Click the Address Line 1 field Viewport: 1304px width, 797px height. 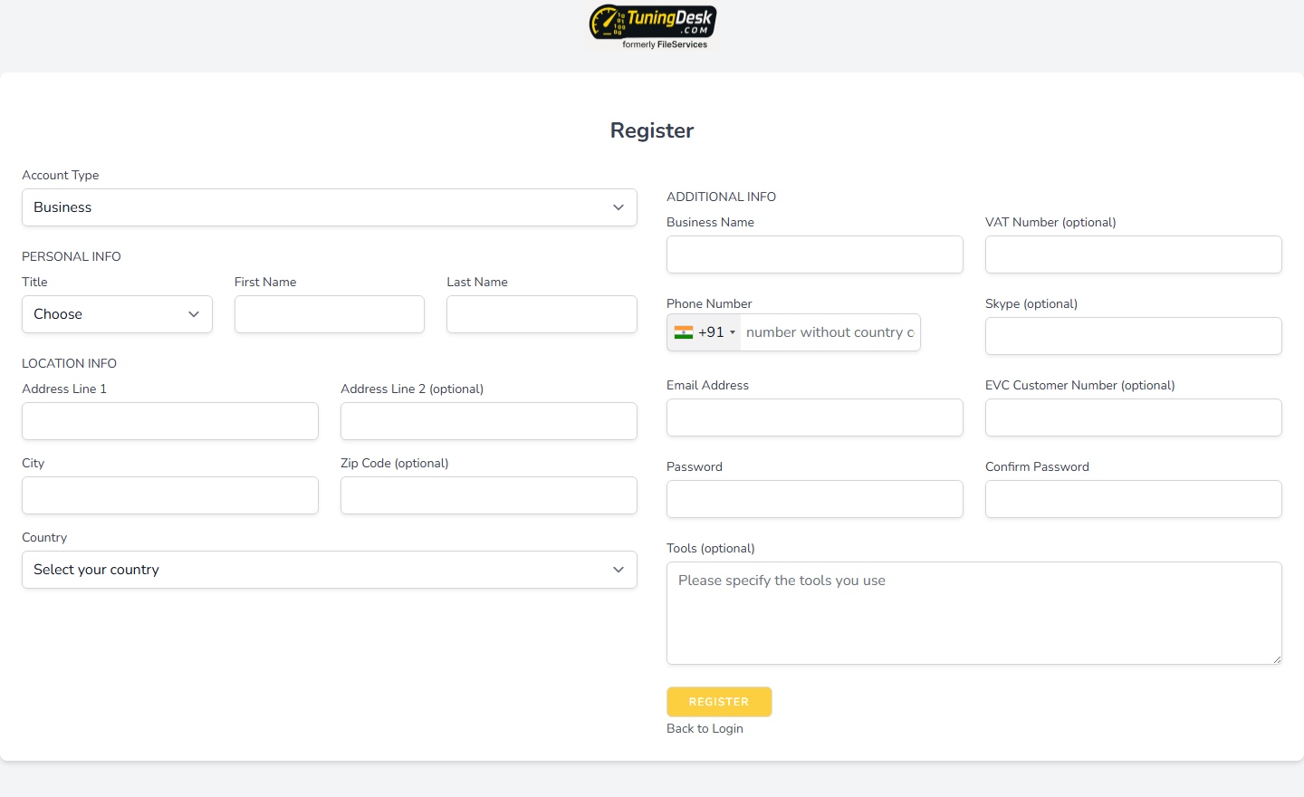(x=169, y=421)
